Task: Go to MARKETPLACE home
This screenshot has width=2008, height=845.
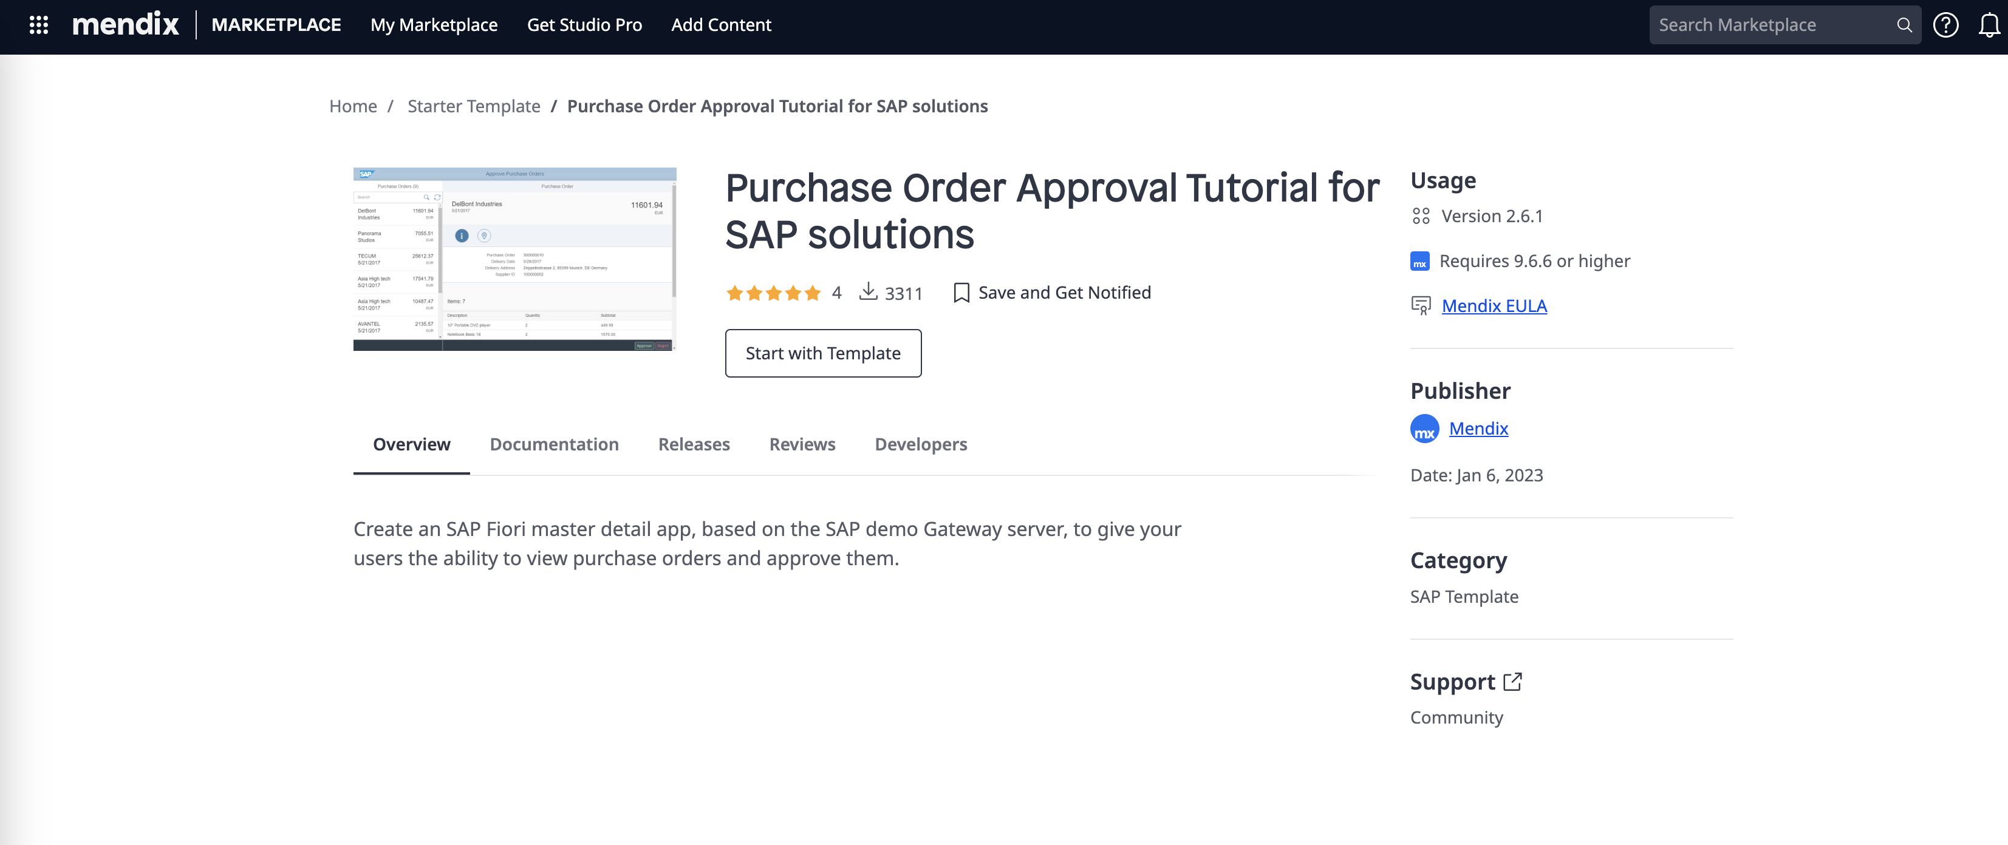Action: pyautogui.click(x=276, y=25)
